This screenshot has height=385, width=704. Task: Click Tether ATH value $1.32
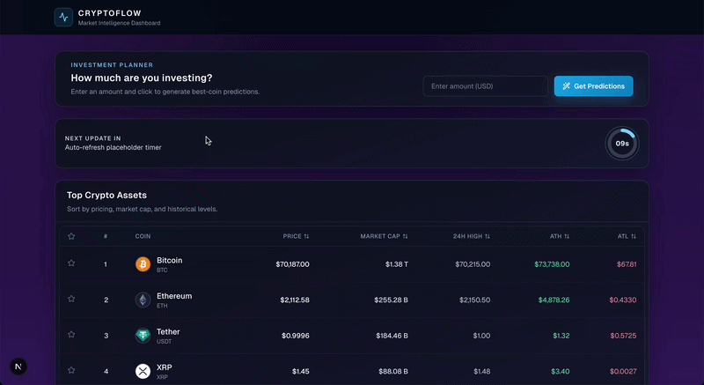tap(561, 336)
